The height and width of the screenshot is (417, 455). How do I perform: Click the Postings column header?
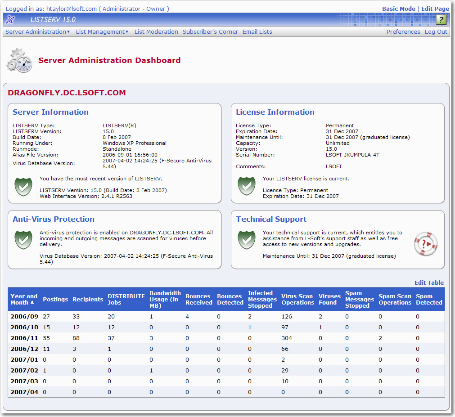[x=55, y=299]
